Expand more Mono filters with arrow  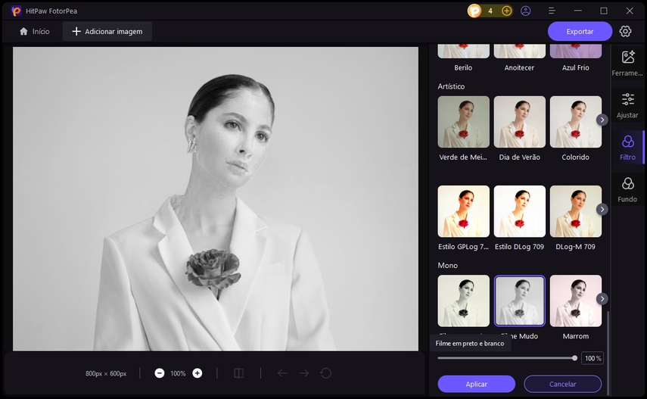click(602, 299)
